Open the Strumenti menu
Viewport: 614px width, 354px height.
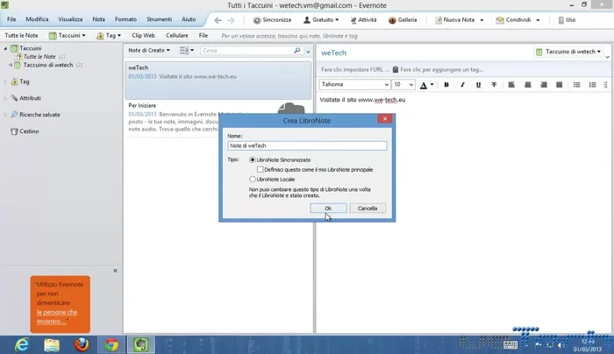click(x=160, y=19)
